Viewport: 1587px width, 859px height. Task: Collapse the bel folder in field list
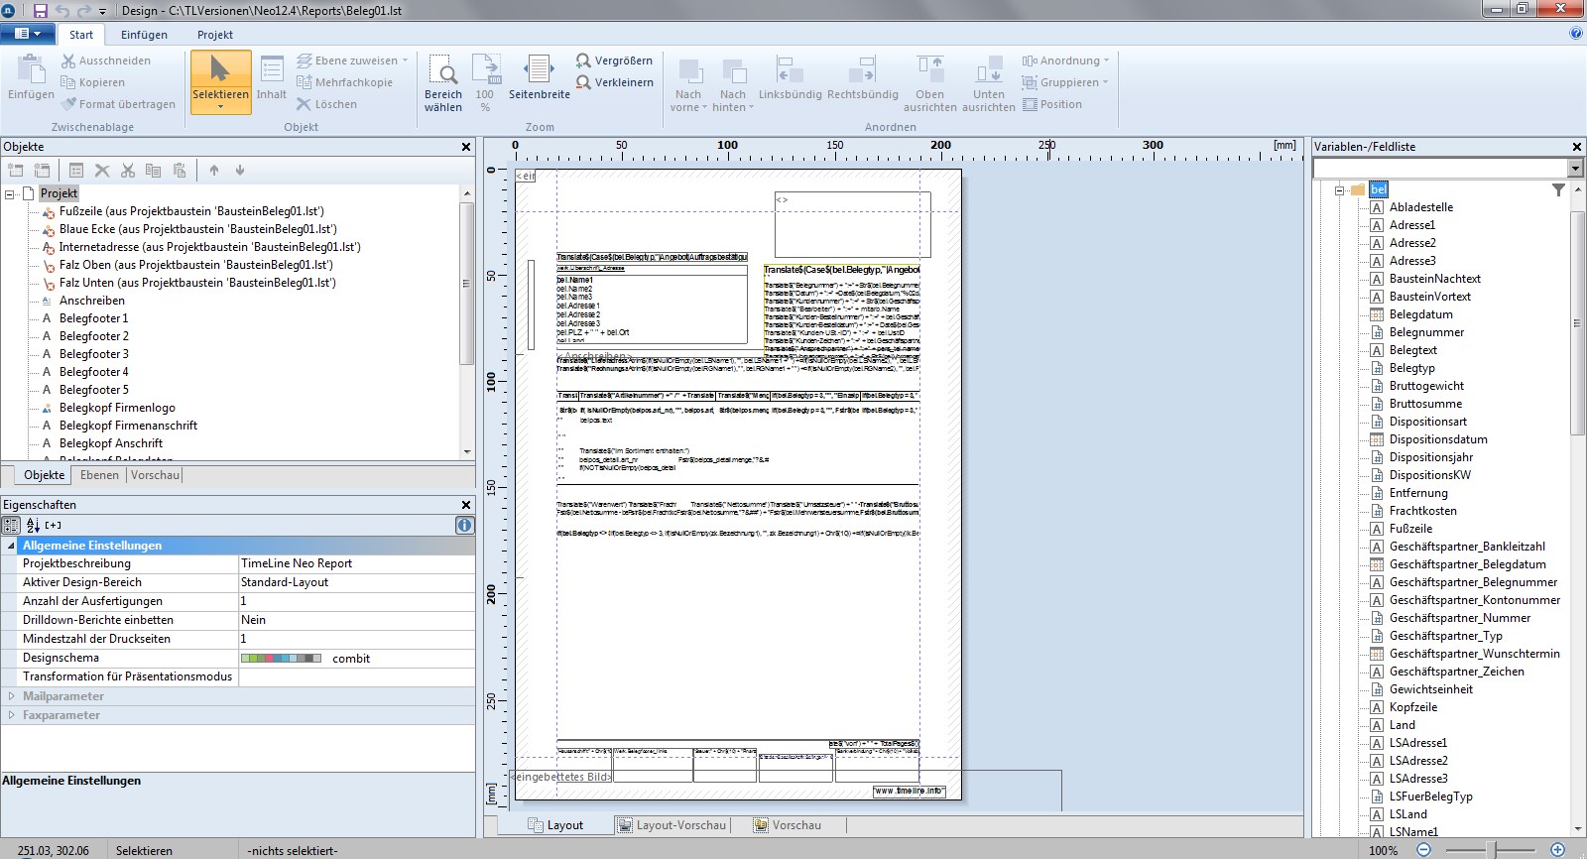tap(1339, 190)
